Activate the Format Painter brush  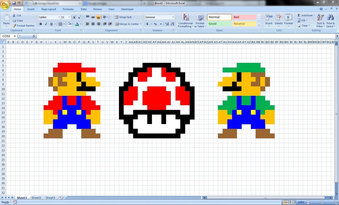(x=23, y=25)
